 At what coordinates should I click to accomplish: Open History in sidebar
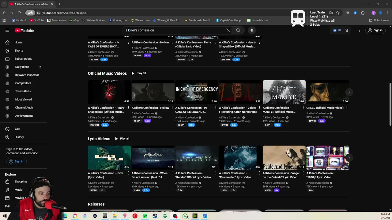point(19,137)
